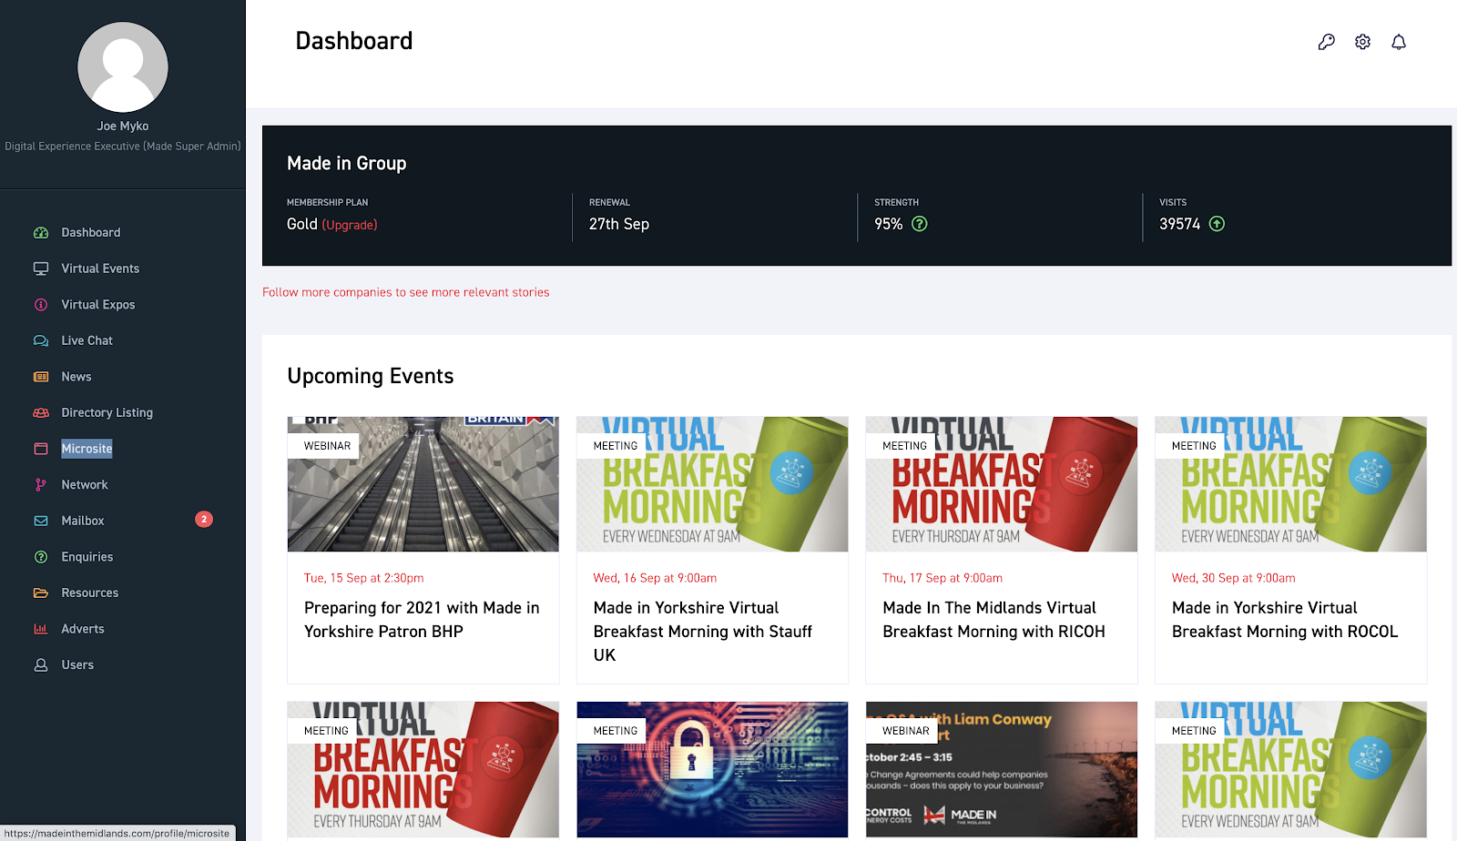The width and height of the screenshot is (1457, 841).
Task: Click the Enquiries question mark icon
Action: (41, 557)
